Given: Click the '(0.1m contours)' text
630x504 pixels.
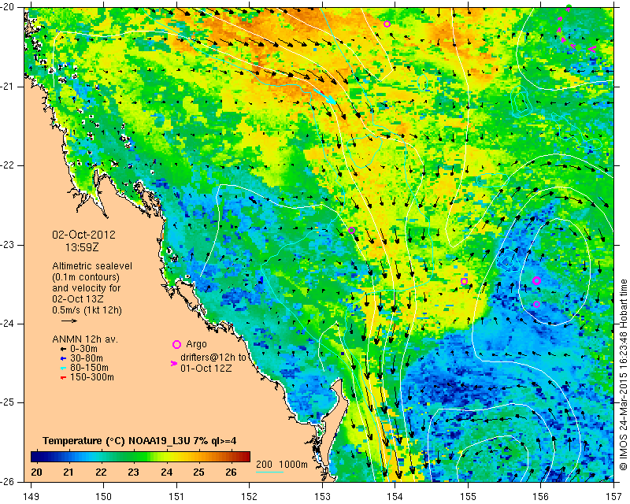Looking at the screenshot, I should coord(86,277).
